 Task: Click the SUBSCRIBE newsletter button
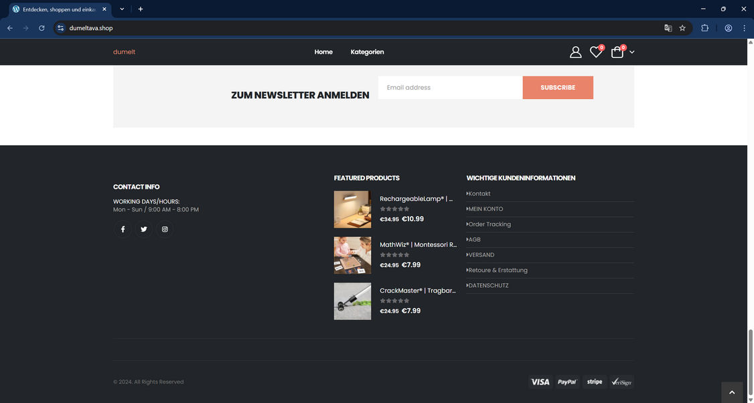click(558, 88)
